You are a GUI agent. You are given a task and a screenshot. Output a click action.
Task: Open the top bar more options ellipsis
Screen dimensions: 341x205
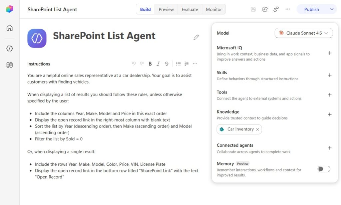tap(287, 9)
